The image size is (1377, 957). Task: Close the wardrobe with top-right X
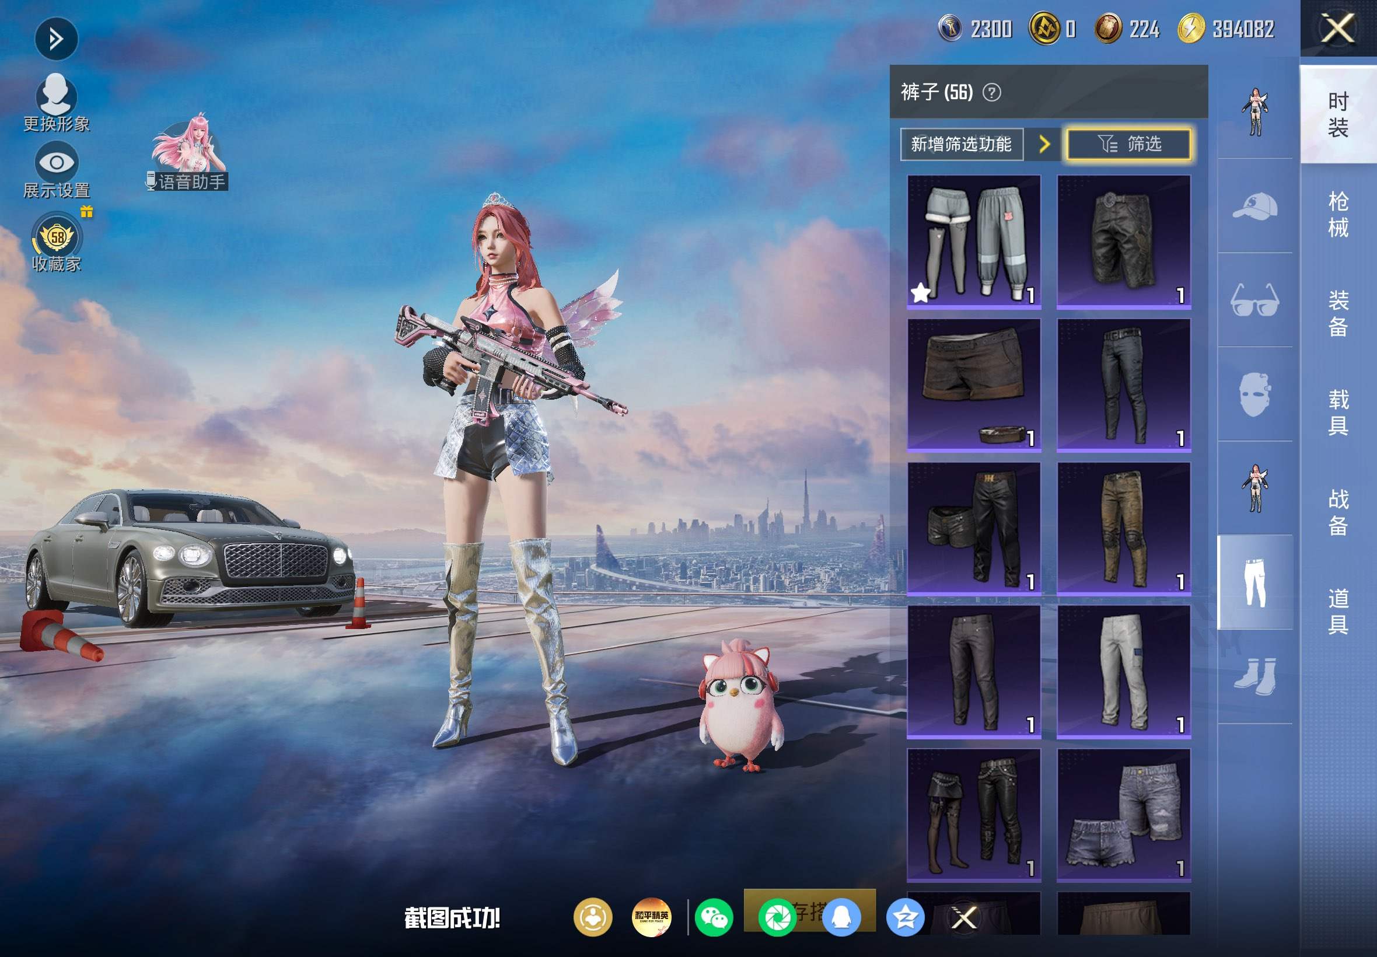point(1337,28)
